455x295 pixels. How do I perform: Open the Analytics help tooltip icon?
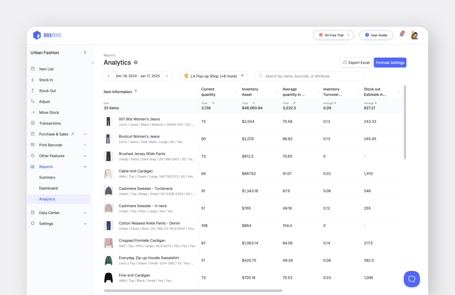coord(136,62)
